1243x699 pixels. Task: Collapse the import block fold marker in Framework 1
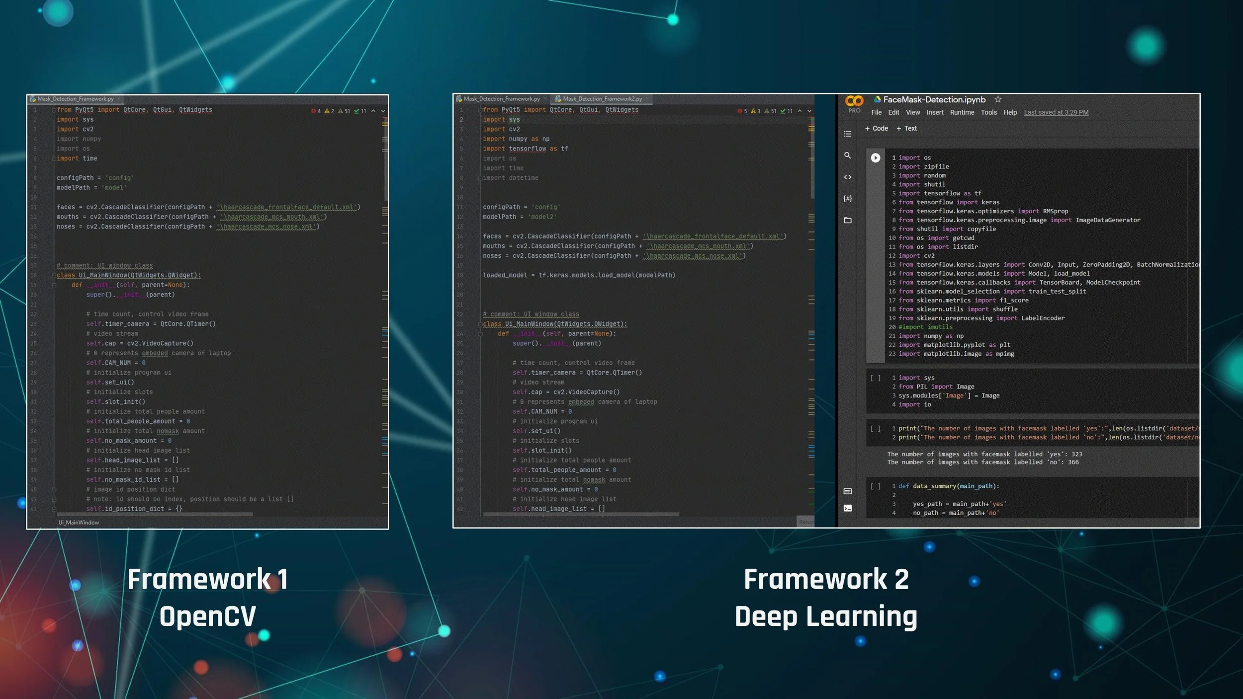point(54,110)
